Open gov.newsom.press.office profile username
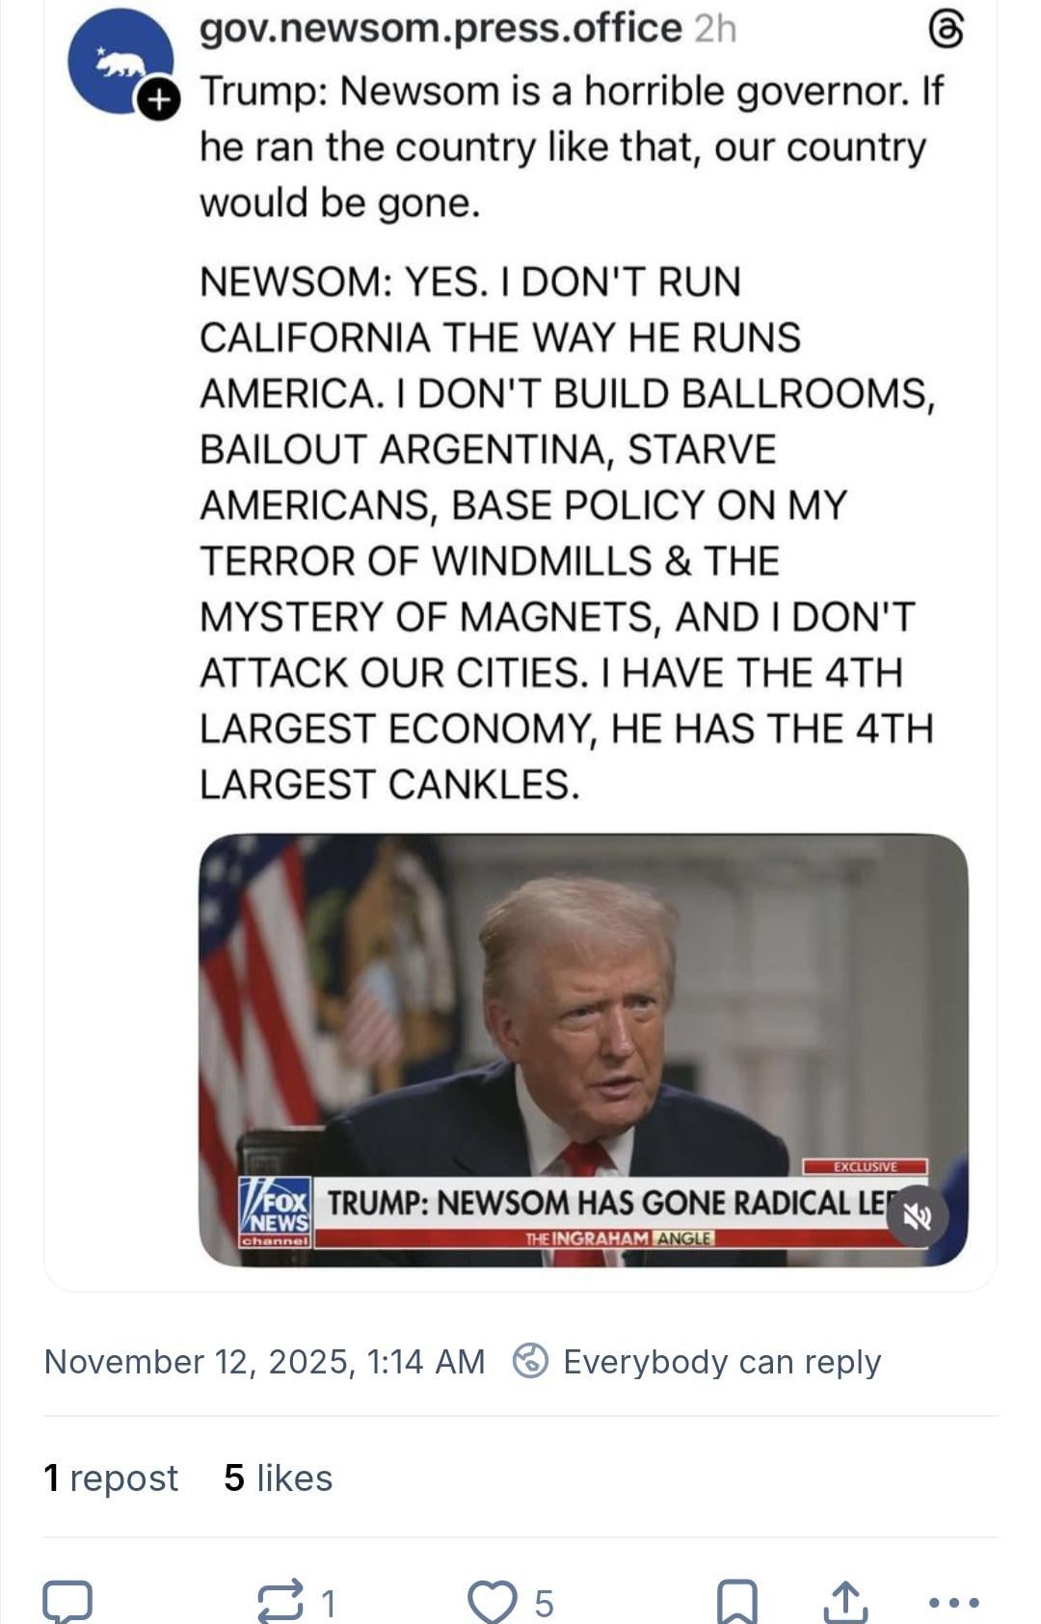 [440, 29]
